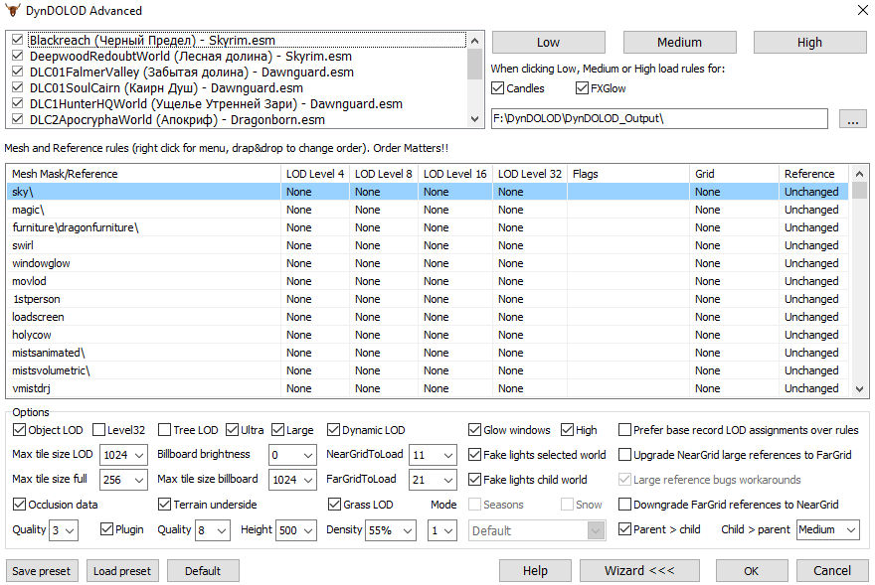Toggle DLC01SoulCairn worldspace checkbox

click(x=17, y=87)
